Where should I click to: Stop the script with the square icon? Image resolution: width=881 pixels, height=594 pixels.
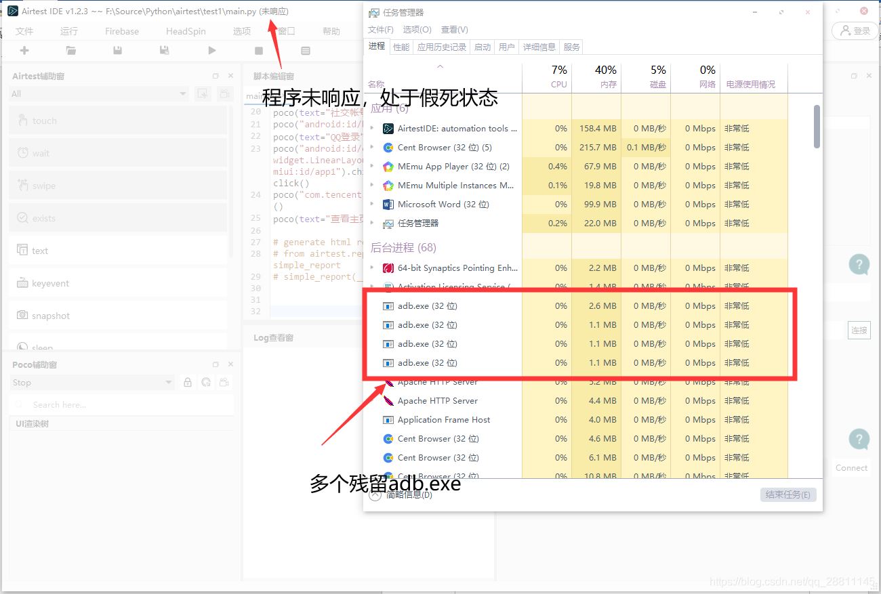(259, 51)
